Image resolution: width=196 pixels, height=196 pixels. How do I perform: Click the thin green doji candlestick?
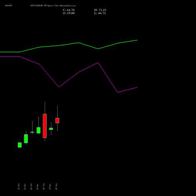pyautogui.click(x=32, y=132)
